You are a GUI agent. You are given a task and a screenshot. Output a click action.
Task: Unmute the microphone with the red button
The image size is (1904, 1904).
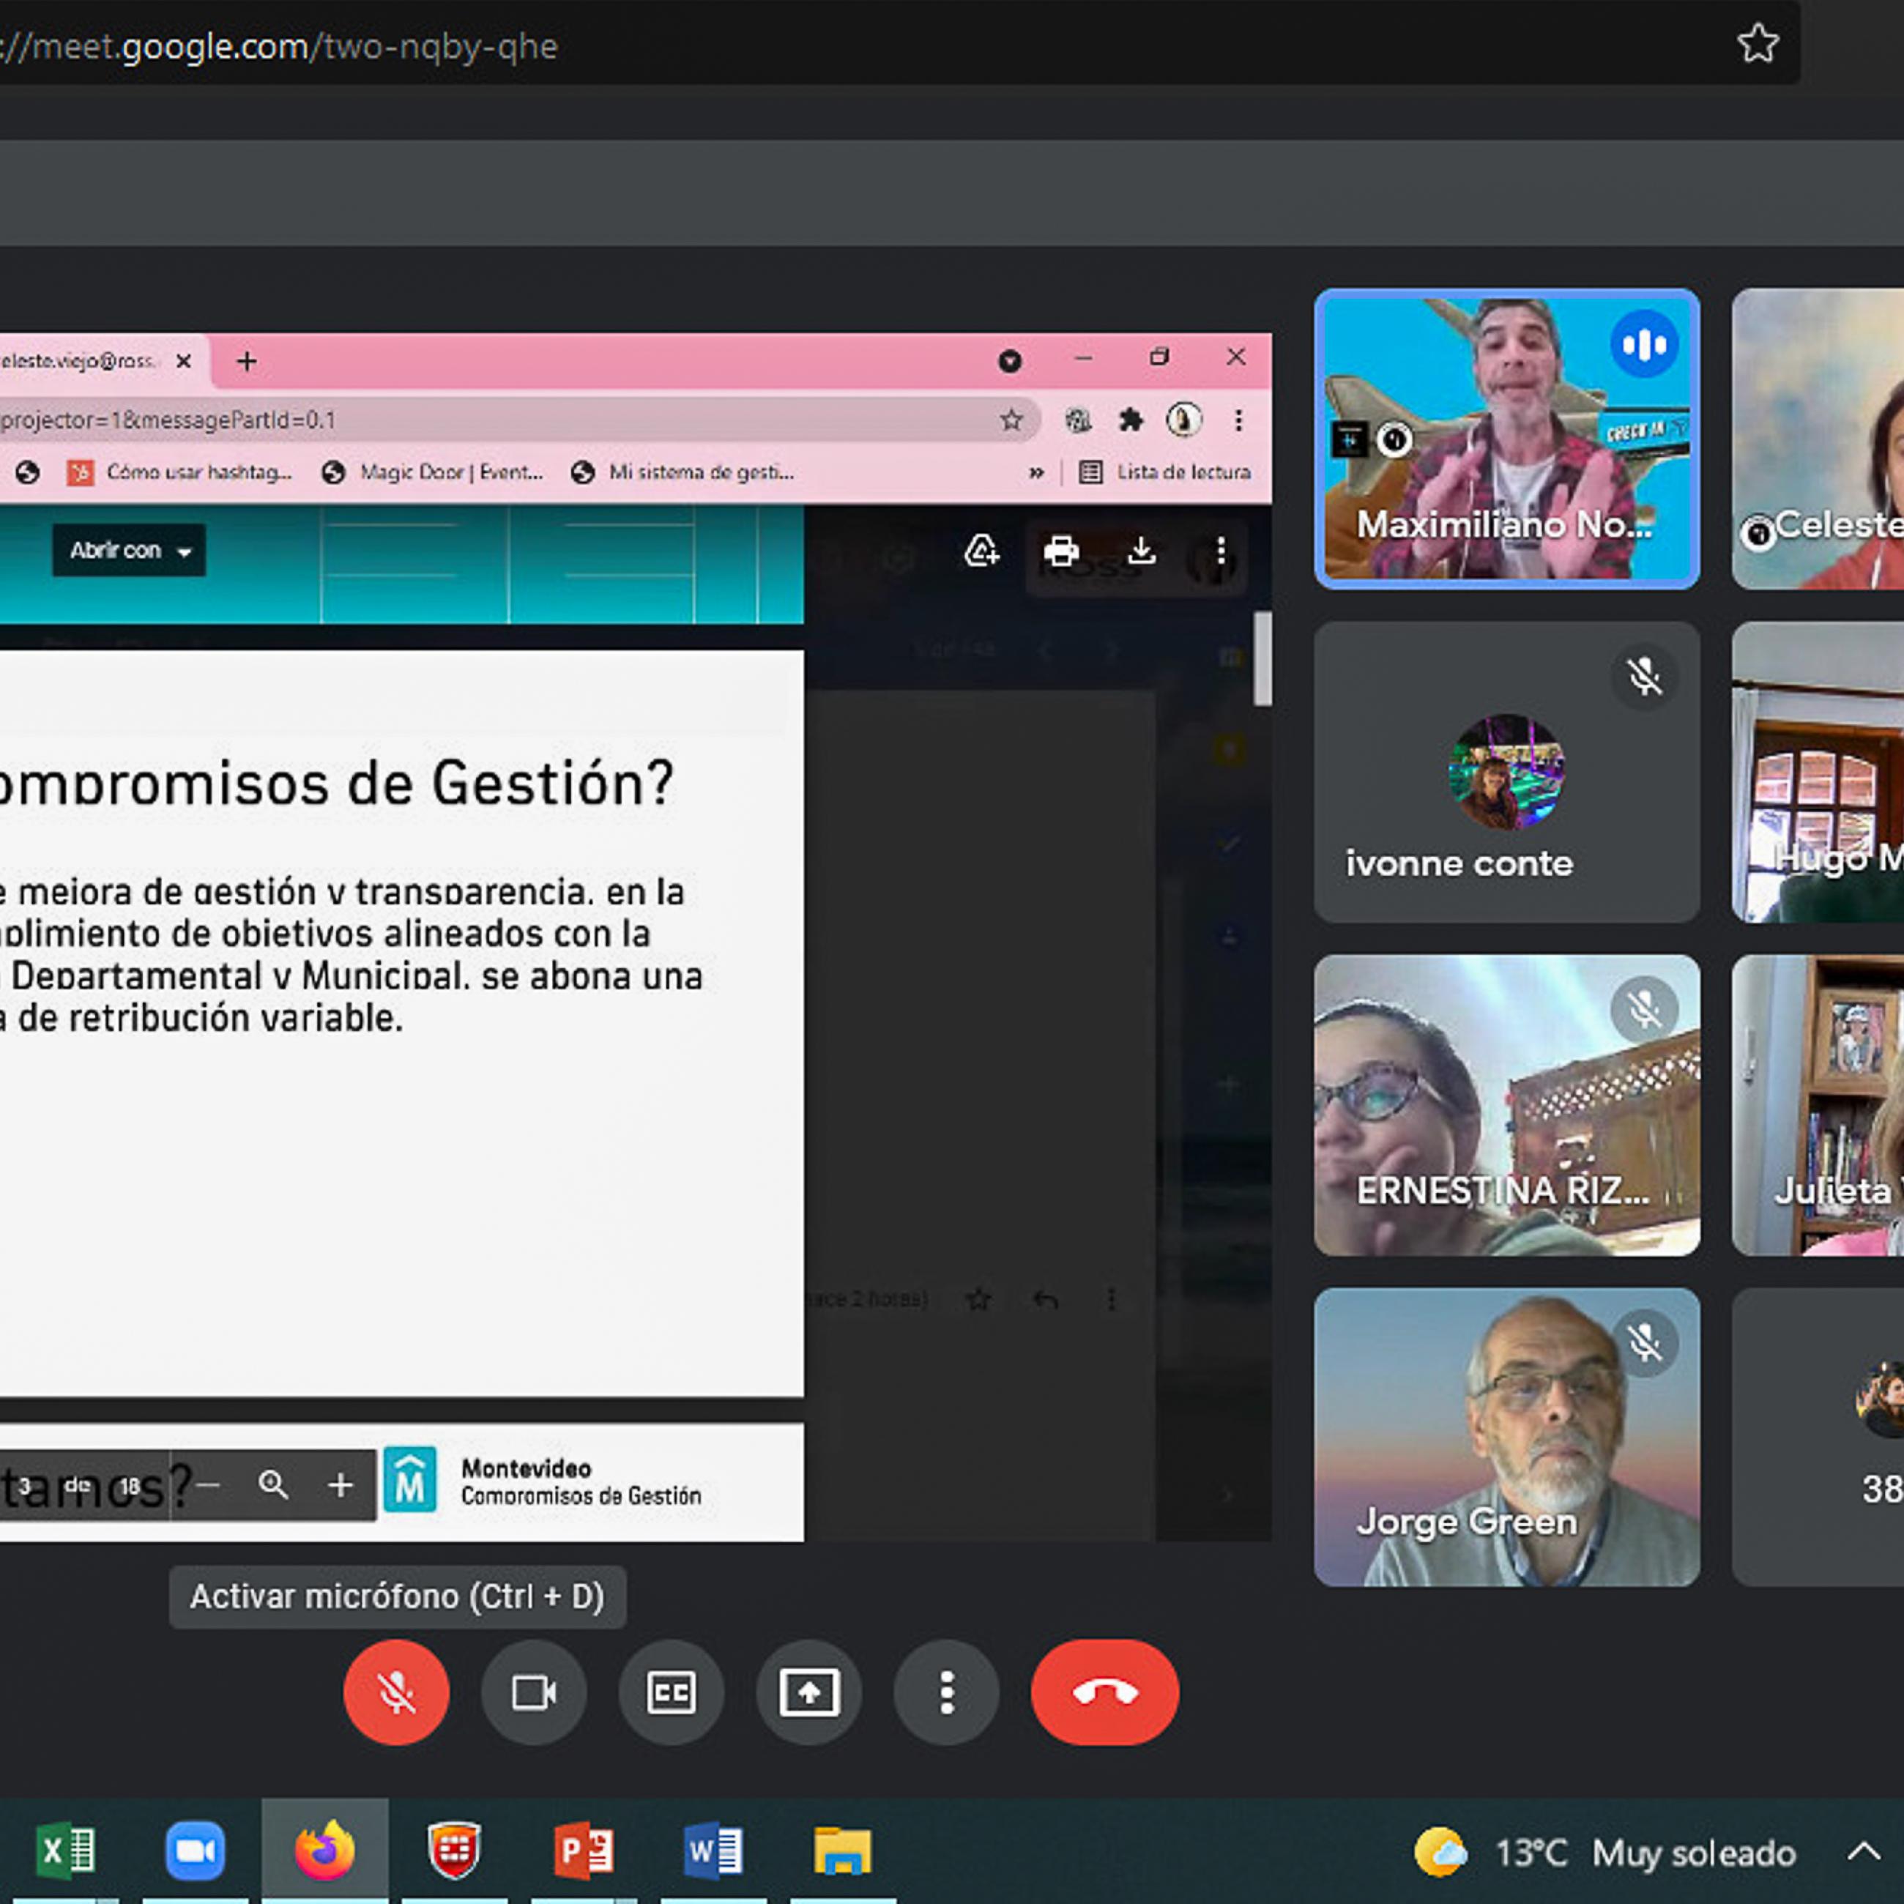click(x=396, y=1692)
